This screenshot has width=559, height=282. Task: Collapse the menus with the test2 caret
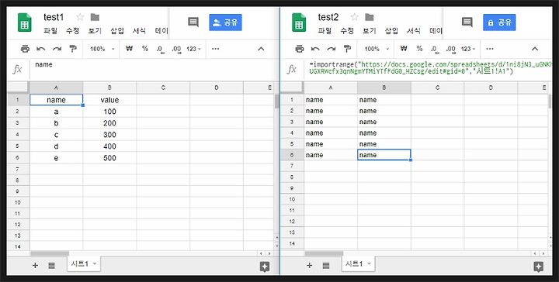[535, 49]
